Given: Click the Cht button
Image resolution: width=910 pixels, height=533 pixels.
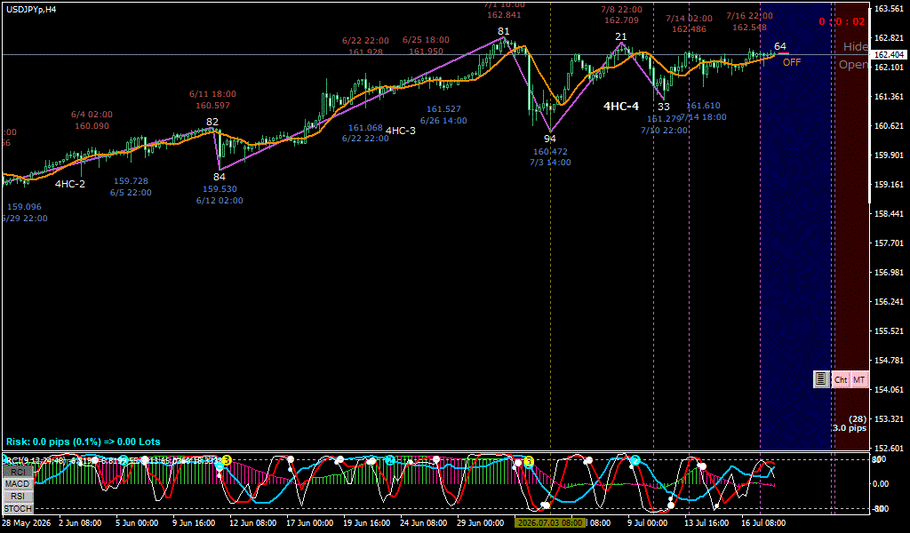Looking at the screenshot, I should click(841, 380).
